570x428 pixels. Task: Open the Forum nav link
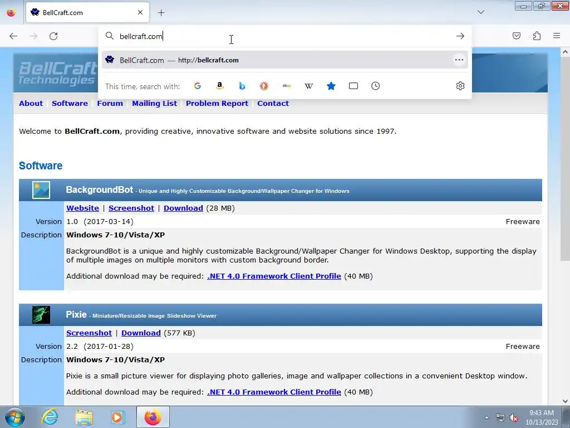110,103
